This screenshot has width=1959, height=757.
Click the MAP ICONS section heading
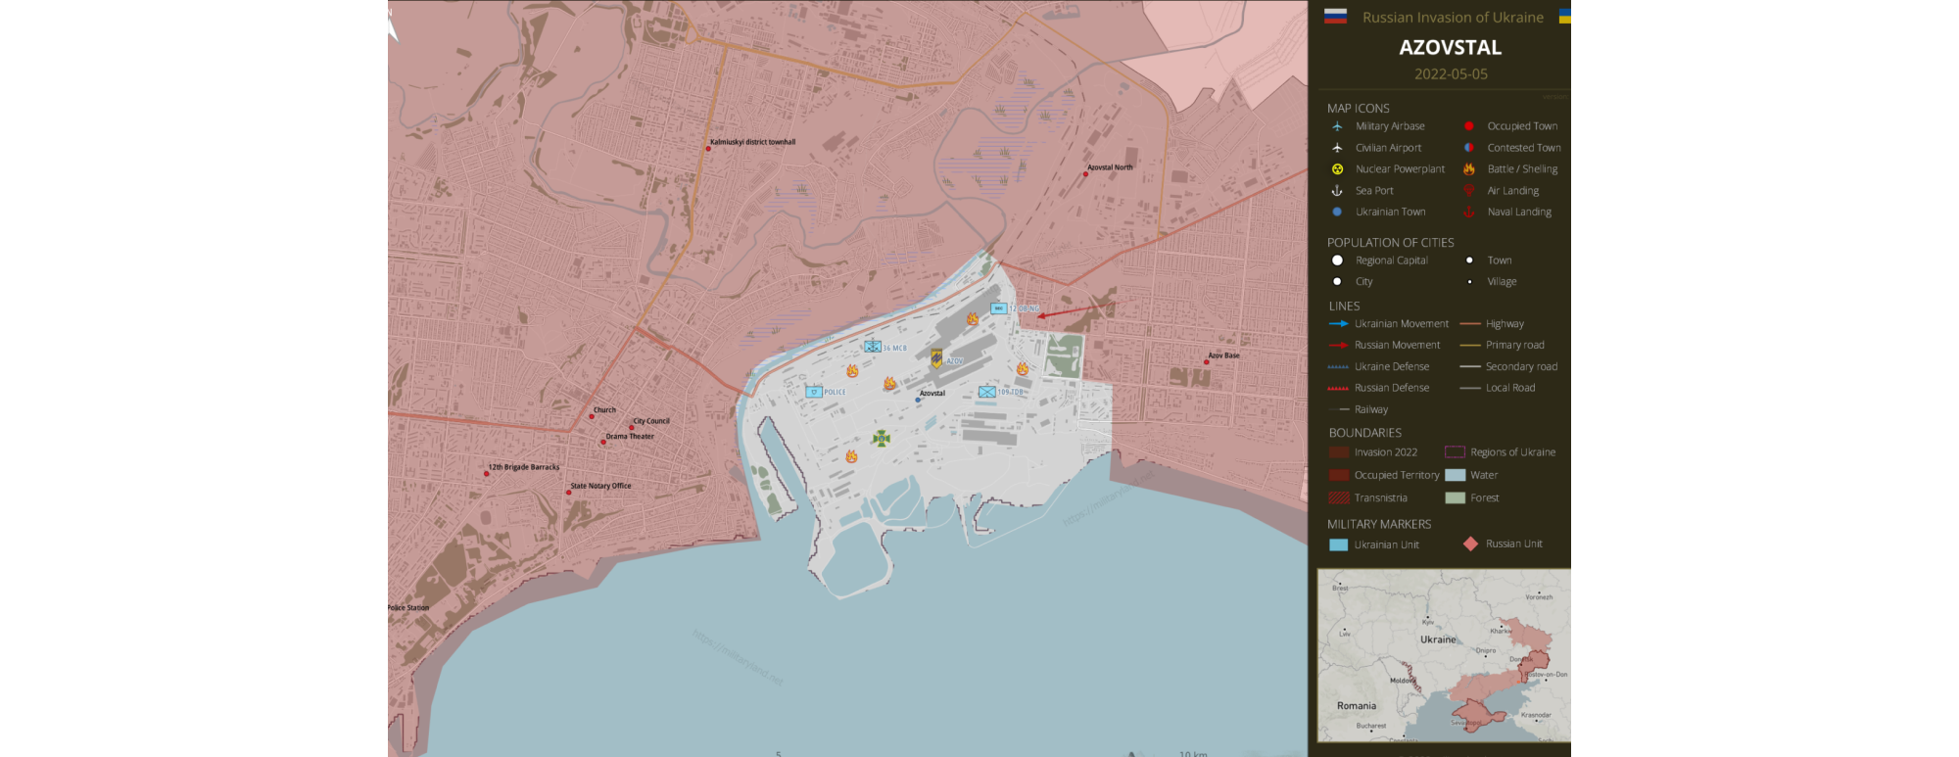tap(1358, 108)
